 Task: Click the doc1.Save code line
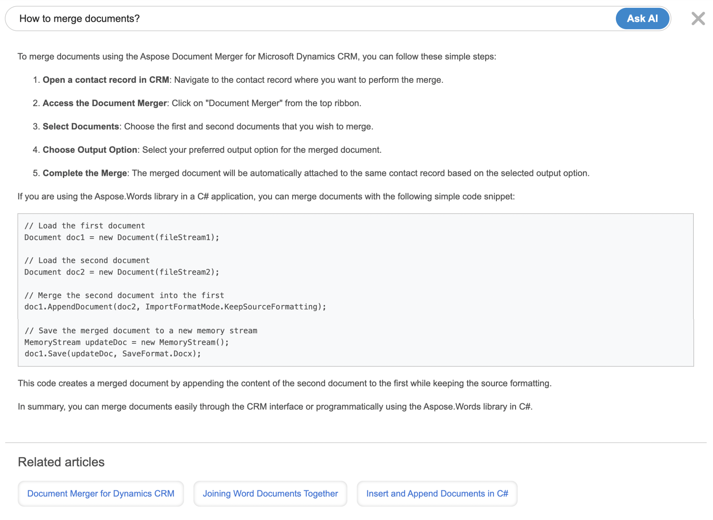pos(112,354)
